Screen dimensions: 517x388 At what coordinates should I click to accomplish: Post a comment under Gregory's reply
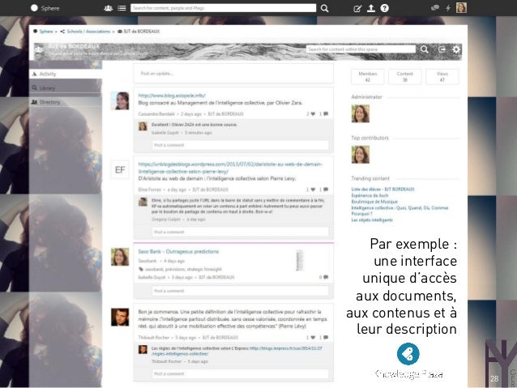[x=241, y=232]
